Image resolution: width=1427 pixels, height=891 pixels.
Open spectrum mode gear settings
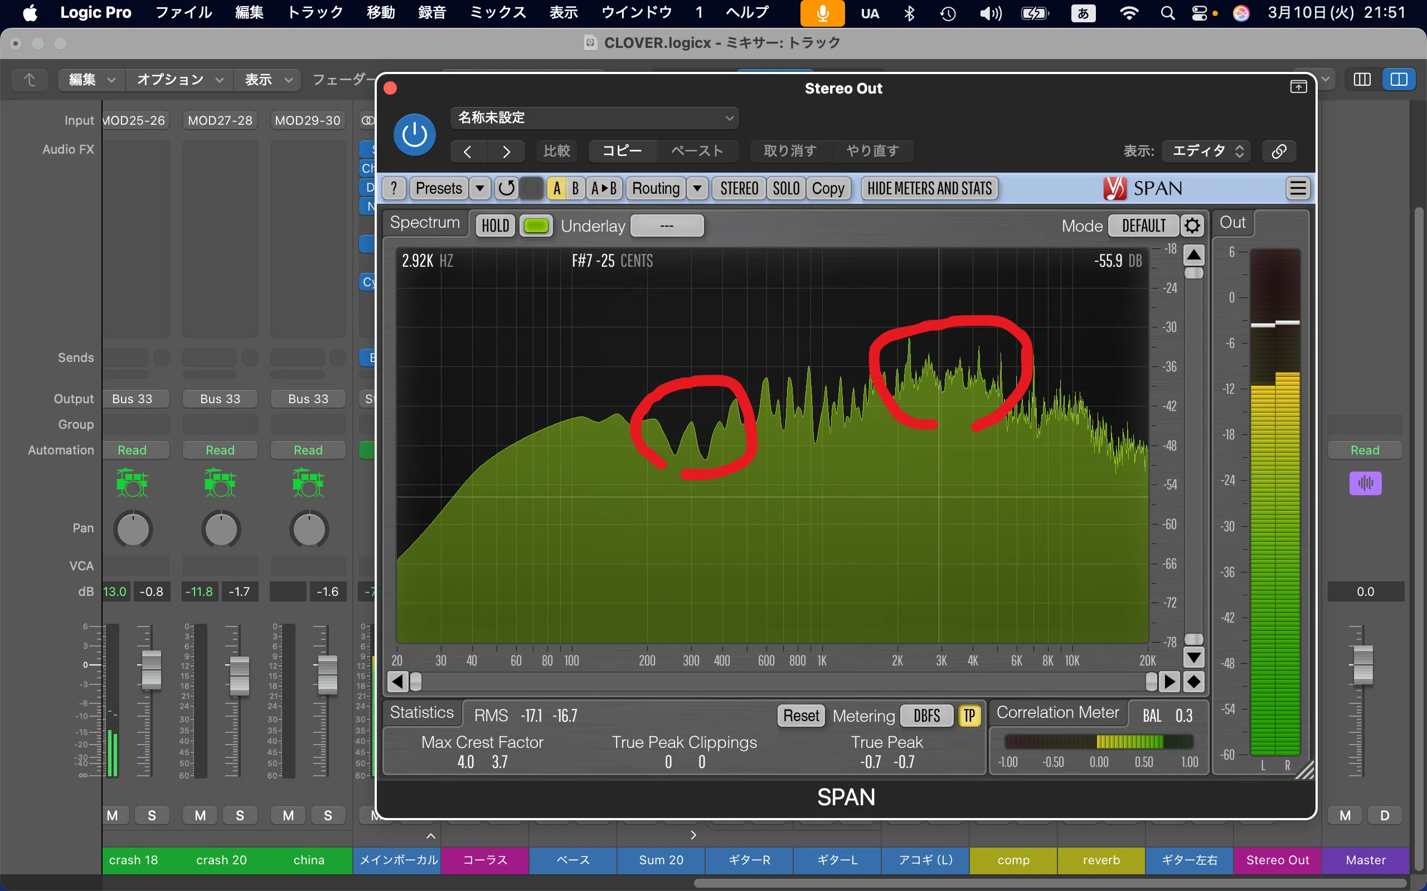point(1192,226)
